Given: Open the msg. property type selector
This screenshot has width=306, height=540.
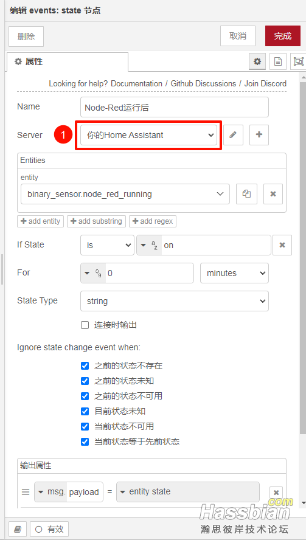Looking at the screenshot, I should 50,492.
